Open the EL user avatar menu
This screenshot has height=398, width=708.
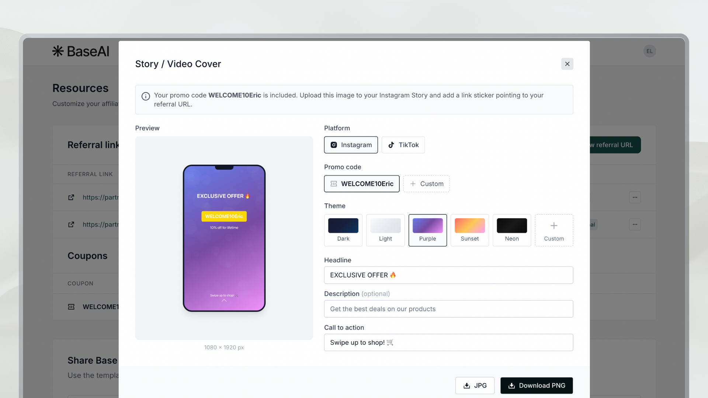pos(649,51)
